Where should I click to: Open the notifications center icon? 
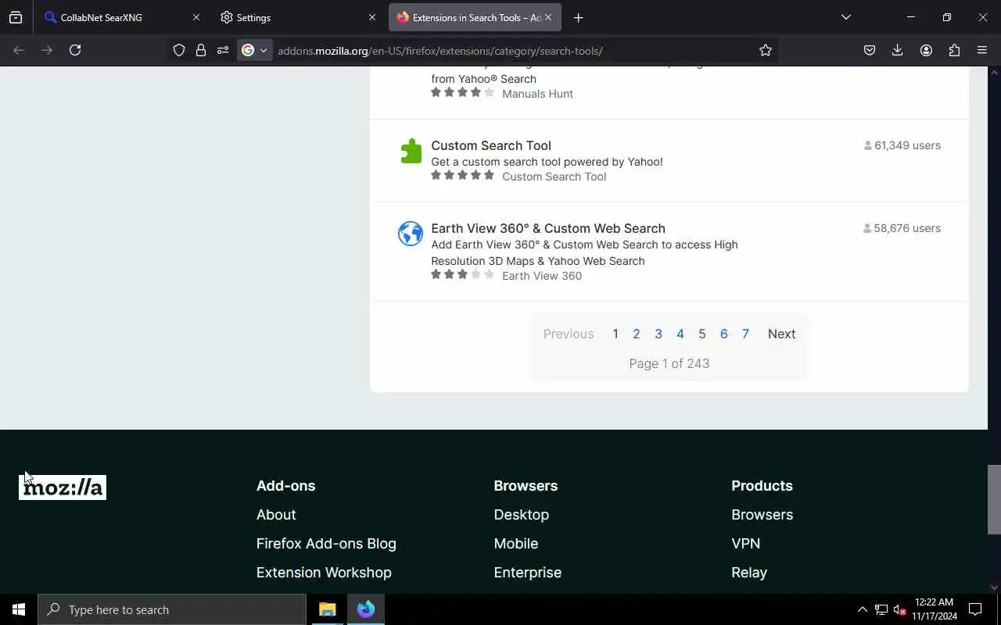click(975, 609)
